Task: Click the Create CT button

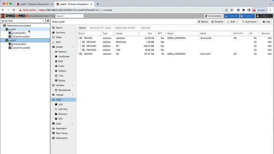Action: [247, 16]
